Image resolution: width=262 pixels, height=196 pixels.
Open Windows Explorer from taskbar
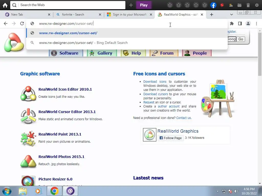[x=23, y=191]
